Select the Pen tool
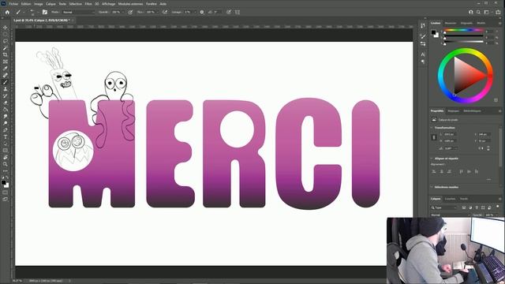The height and width of the screenshot is (284, 505). tap(6, 130)
